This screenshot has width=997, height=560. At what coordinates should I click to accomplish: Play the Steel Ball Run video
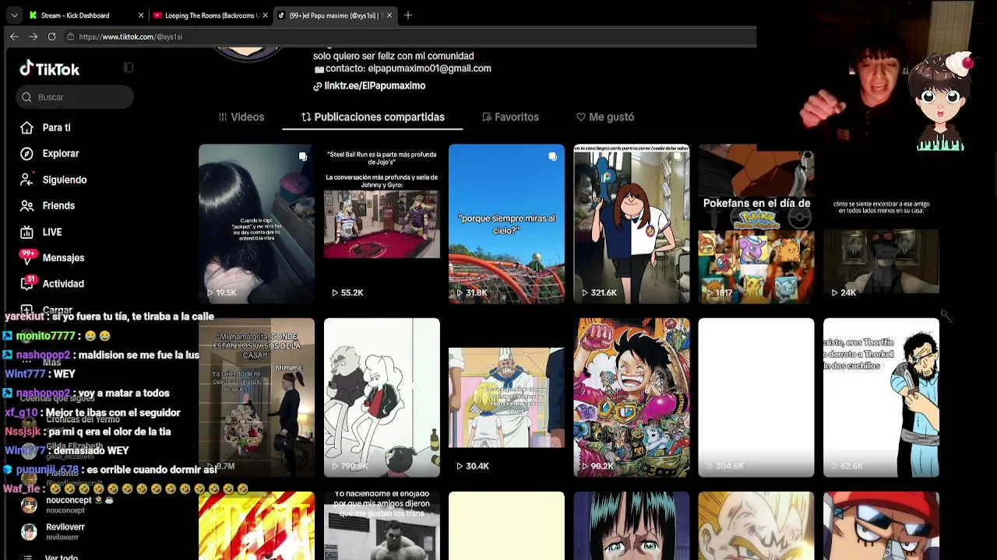pyautogui.click(x=382, y=224)
